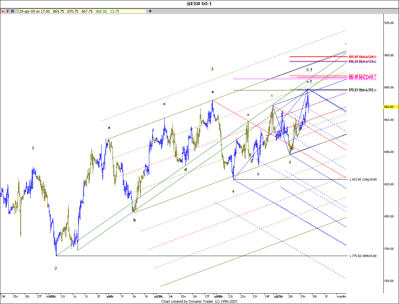Select the green wave label 3
Viewport: 399px width, 304px height.
click(212, 69)
